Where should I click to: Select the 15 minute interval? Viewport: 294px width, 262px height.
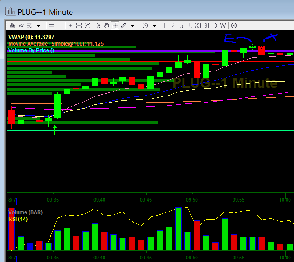coord(190,25)
